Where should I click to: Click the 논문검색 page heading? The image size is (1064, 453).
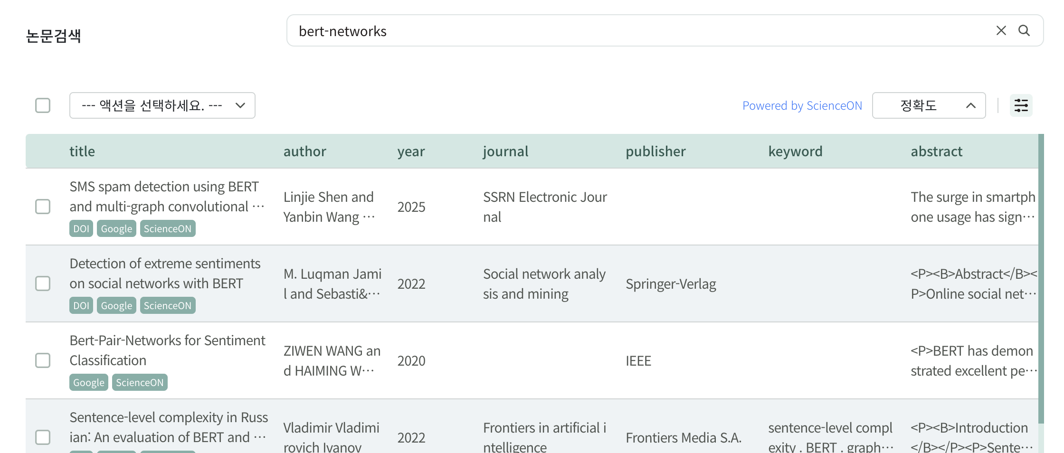[x=53, y=36]
